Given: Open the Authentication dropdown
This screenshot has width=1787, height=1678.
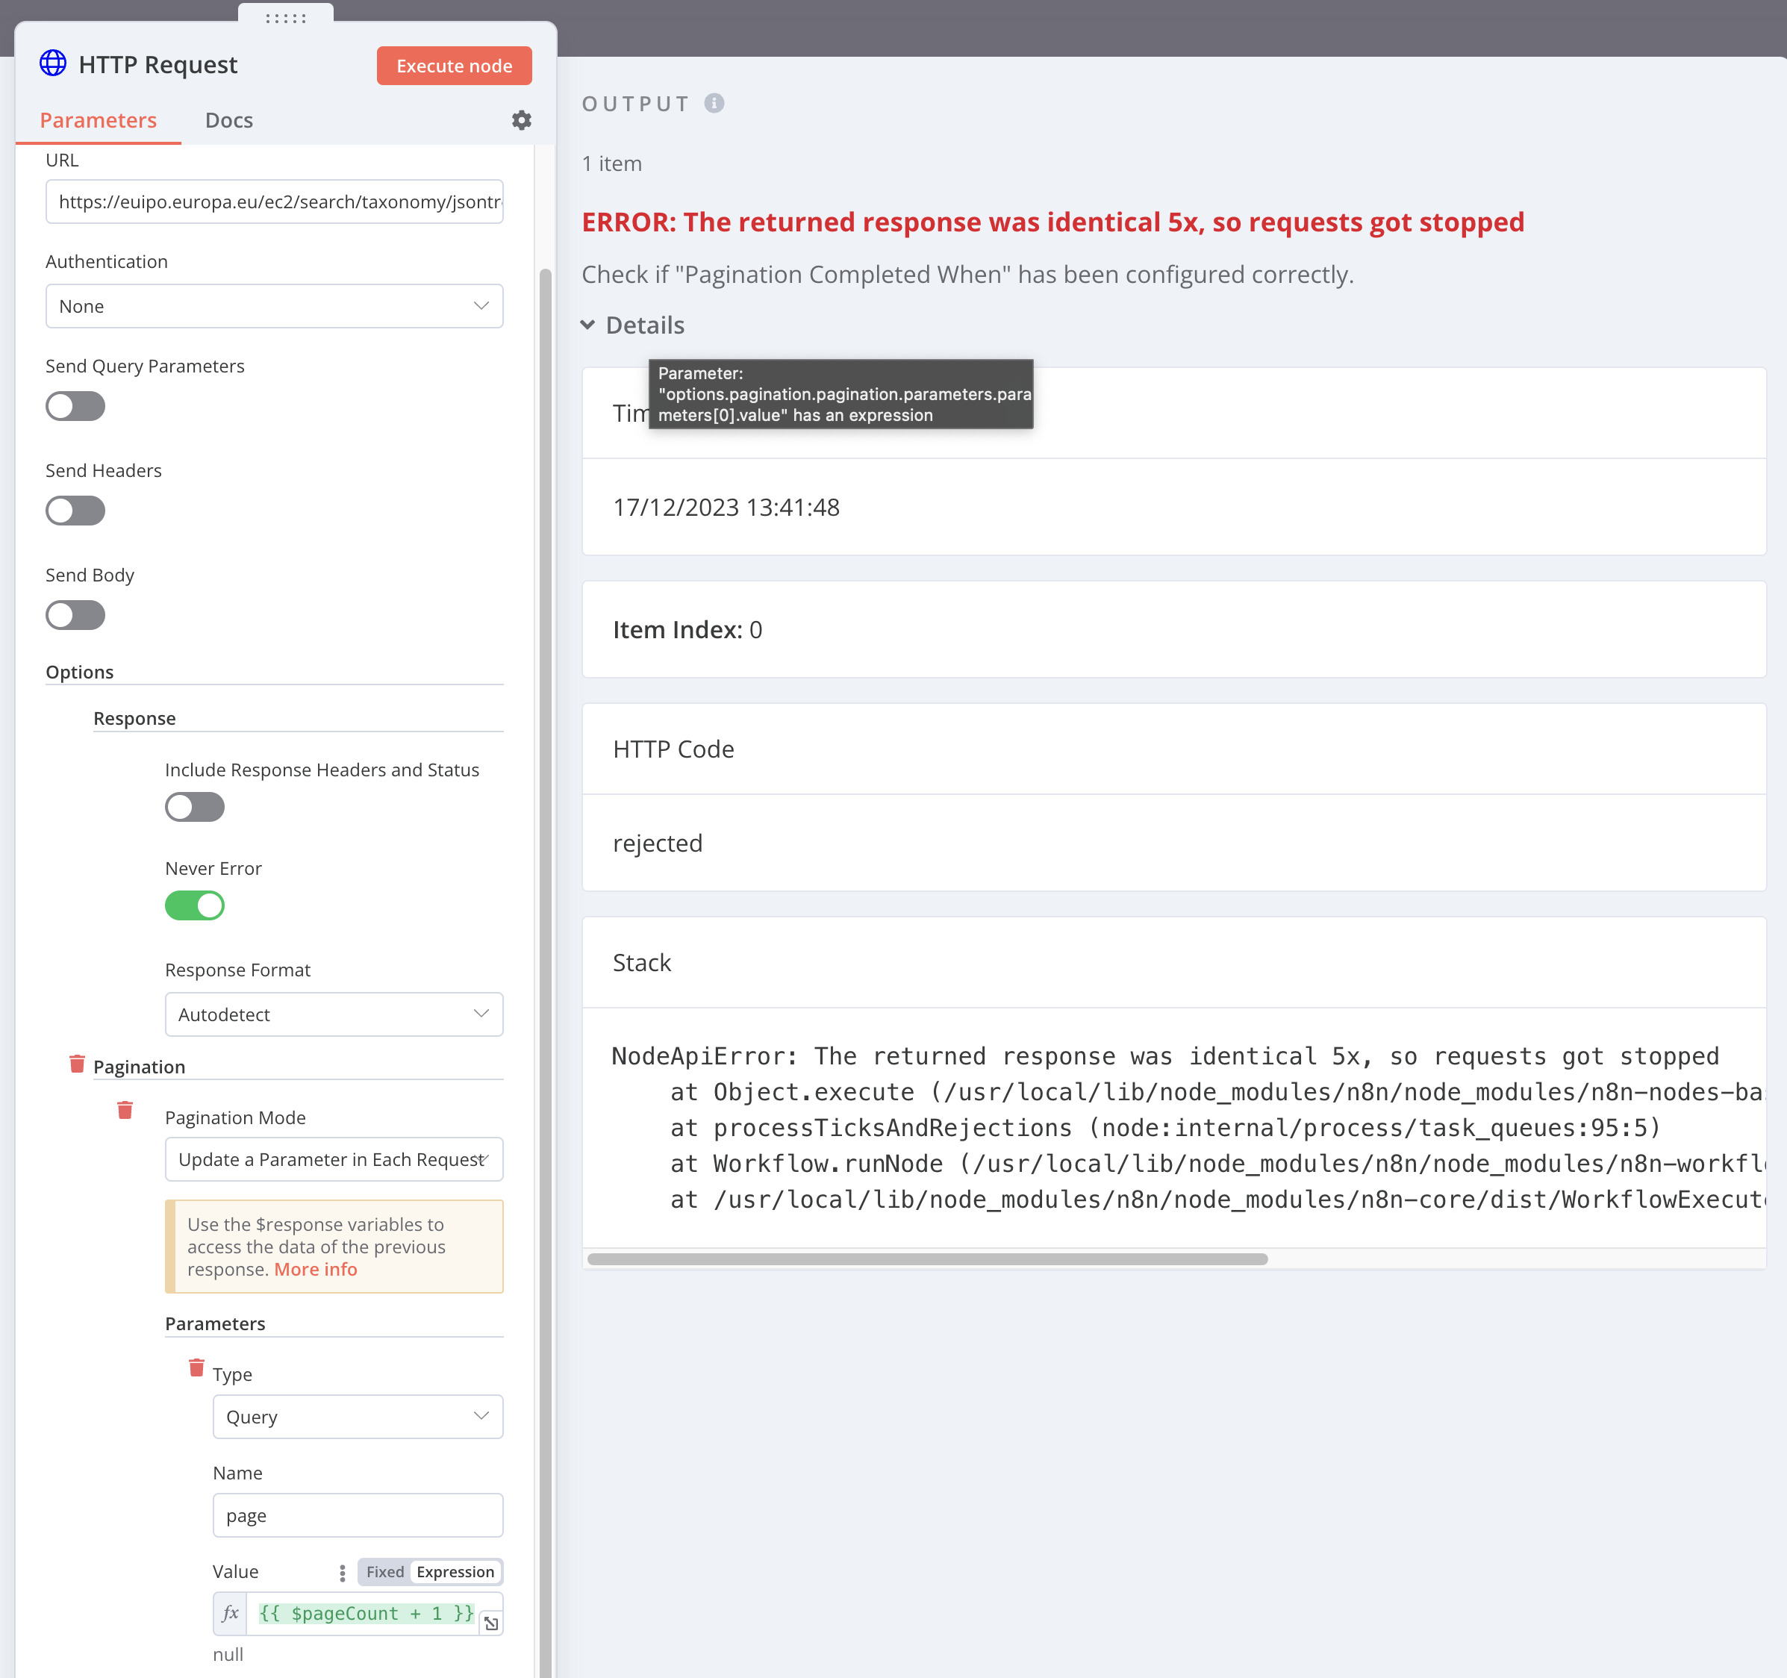Looking at the screenshot, I should (274, 307).
